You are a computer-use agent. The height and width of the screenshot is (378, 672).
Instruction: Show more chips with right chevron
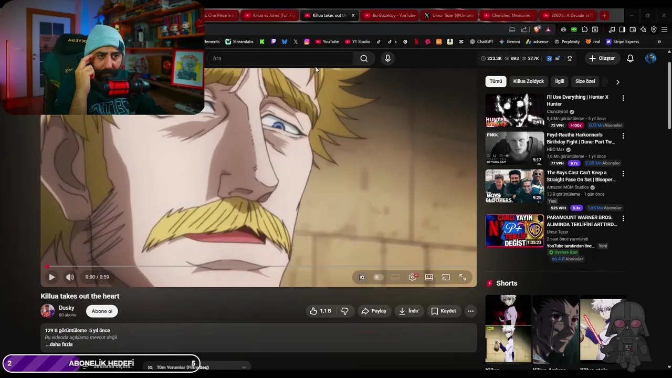617,82
